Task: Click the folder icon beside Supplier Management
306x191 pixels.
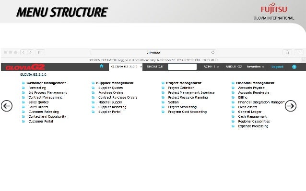Action: coord(93,83)
